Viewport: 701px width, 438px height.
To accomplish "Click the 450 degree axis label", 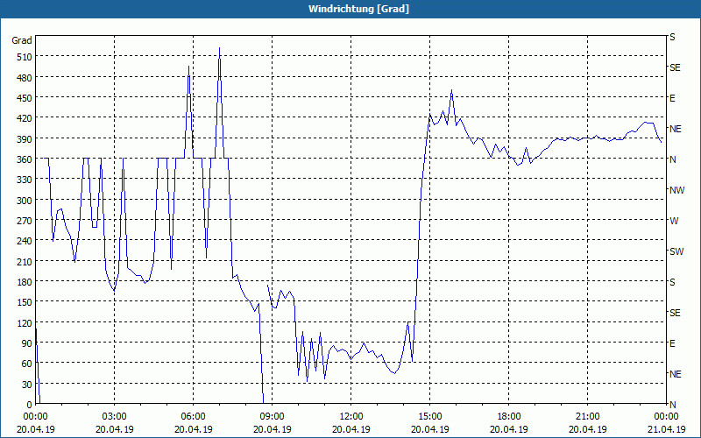I will pos(25,98).
